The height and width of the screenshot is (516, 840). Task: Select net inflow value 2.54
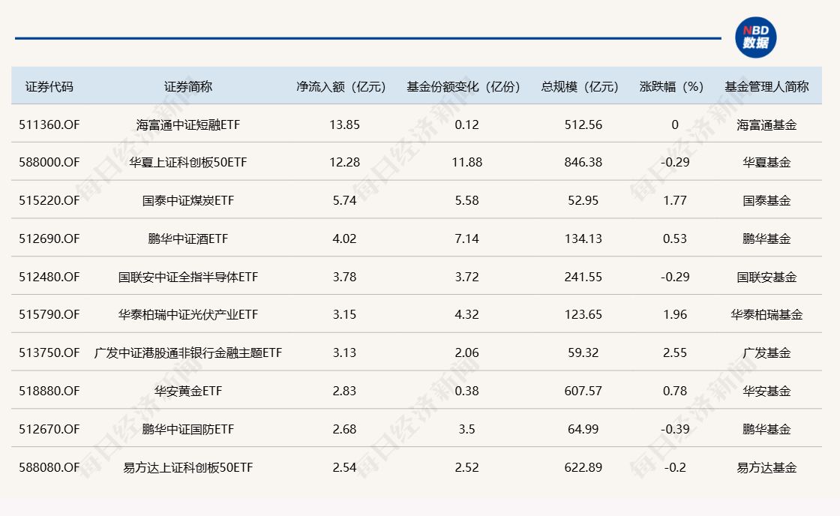(x=344, y=467)
